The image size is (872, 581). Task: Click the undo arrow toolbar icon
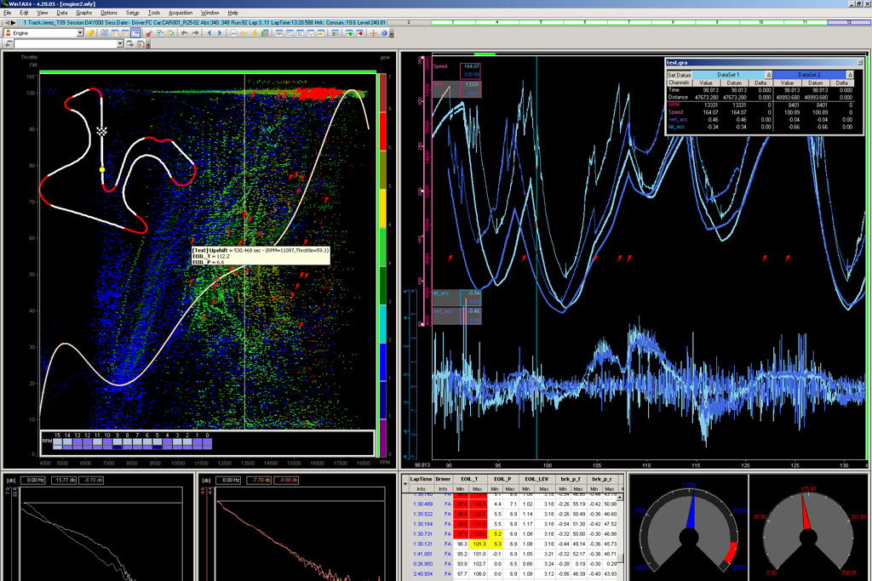[x=185, y=33]
